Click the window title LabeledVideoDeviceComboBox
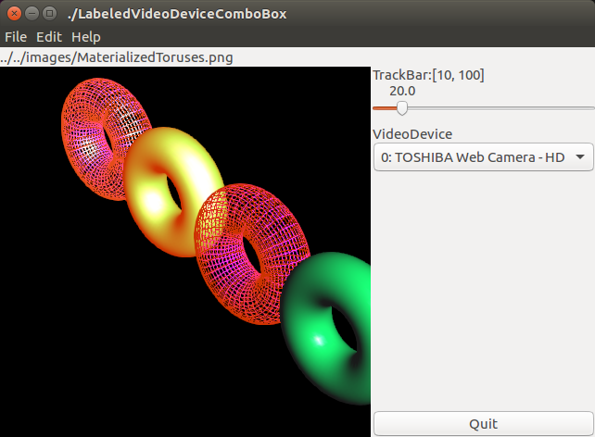Image resolution: width=595 pixels, height=437 pixels. tap(177, 14)
